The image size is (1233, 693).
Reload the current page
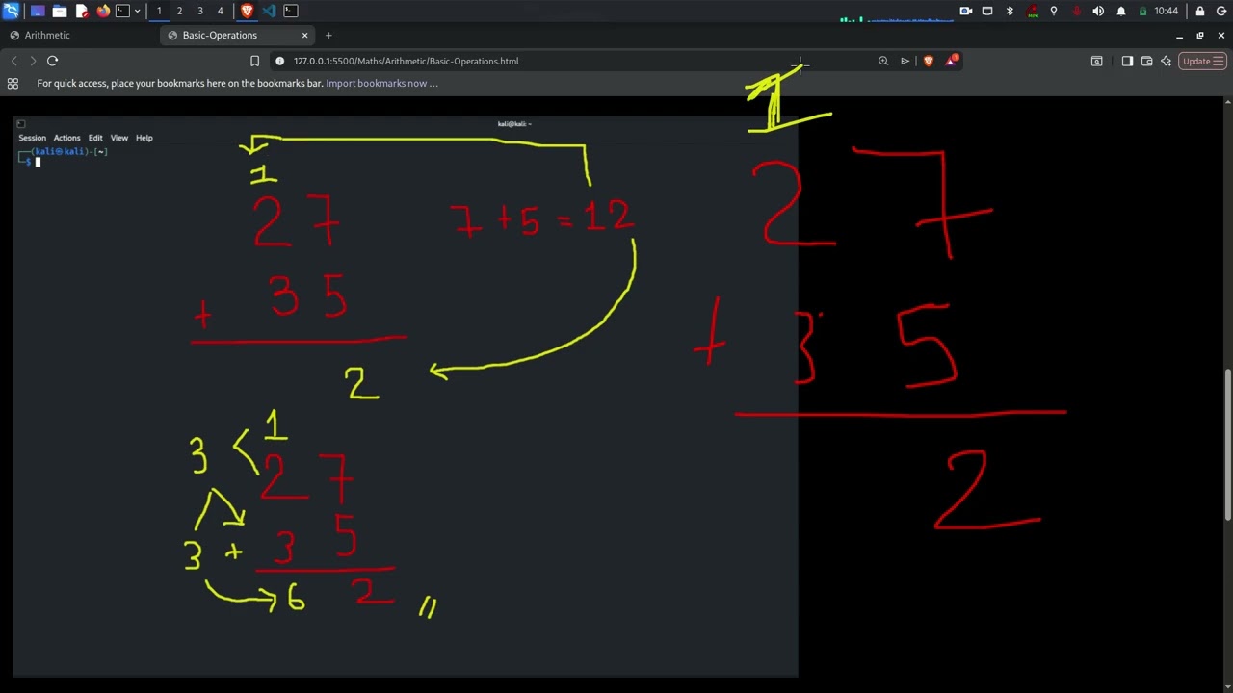[53, 61]
